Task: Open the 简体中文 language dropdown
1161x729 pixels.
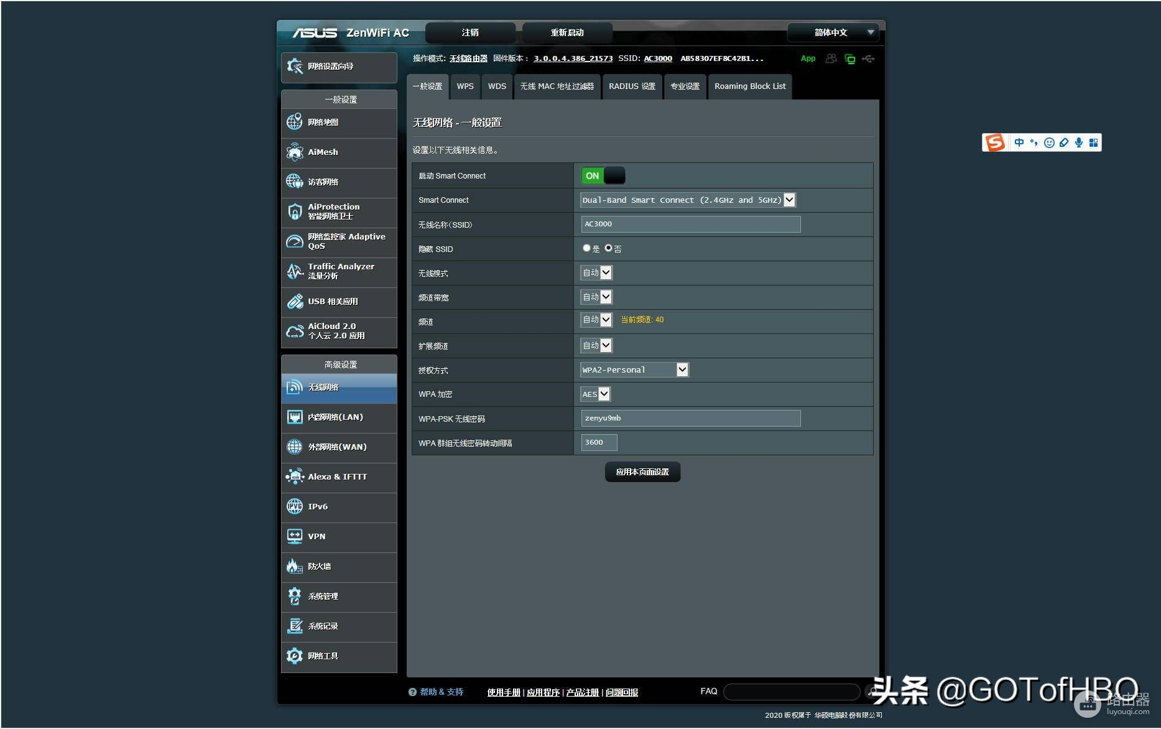Action: pos(831,32)
